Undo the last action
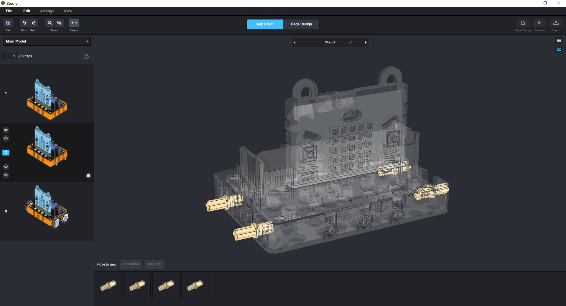 [24, 23]
